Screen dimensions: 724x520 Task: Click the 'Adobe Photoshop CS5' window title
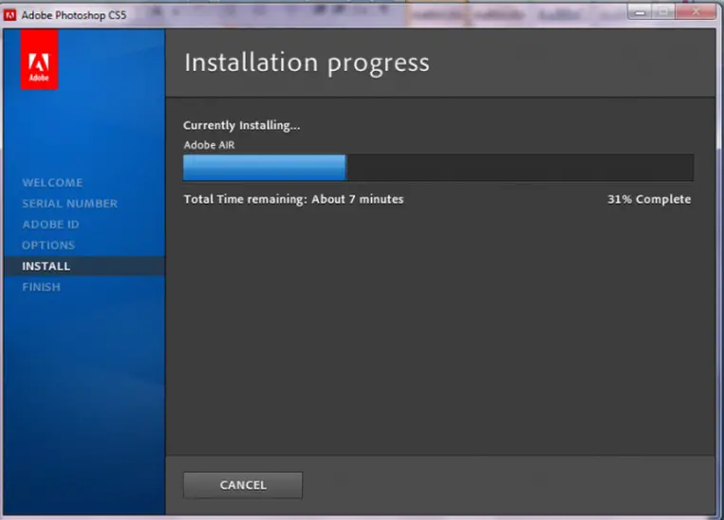[74, 15]
